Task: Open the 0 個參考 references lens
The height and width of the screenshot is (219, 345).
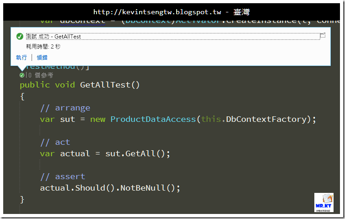Action: [41, 75]
